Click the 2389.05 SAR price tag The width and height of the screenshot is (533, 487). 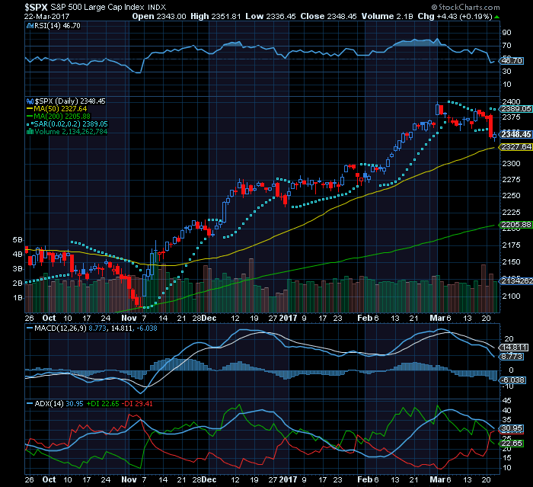tap(515, 109)
